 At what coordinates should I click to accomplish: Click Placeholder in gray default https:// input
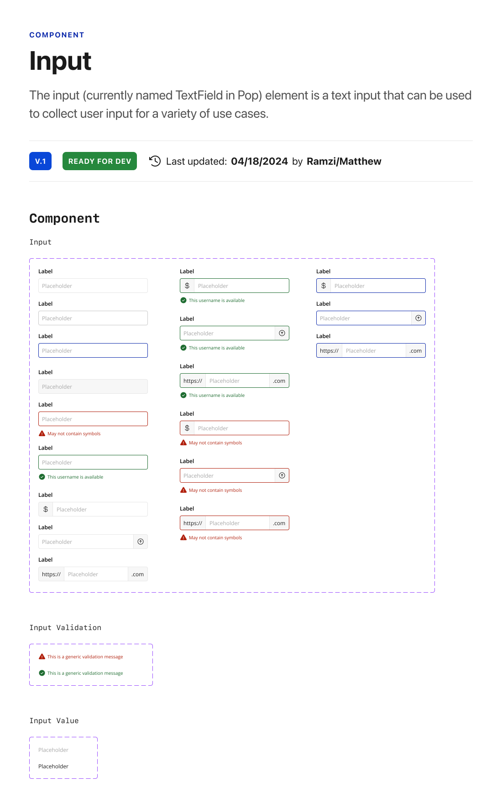(x=83, y=574)
